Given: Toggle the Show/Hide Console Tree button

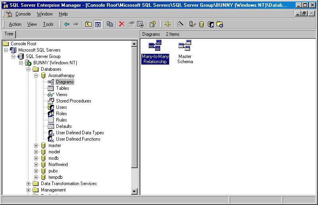Looking at the screenshot, I should [x=97, y=24].
